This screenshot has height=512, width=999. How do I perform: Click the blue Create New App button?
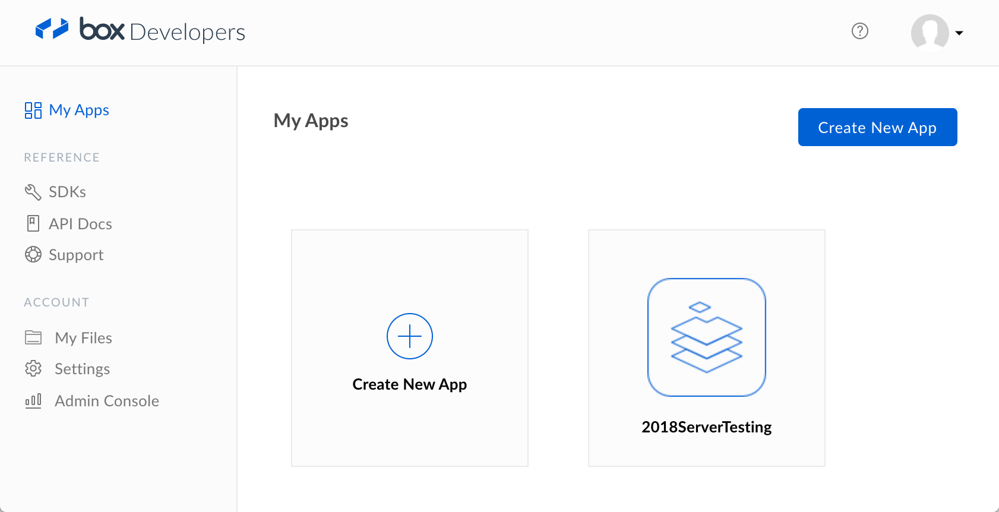click(877, 127)
